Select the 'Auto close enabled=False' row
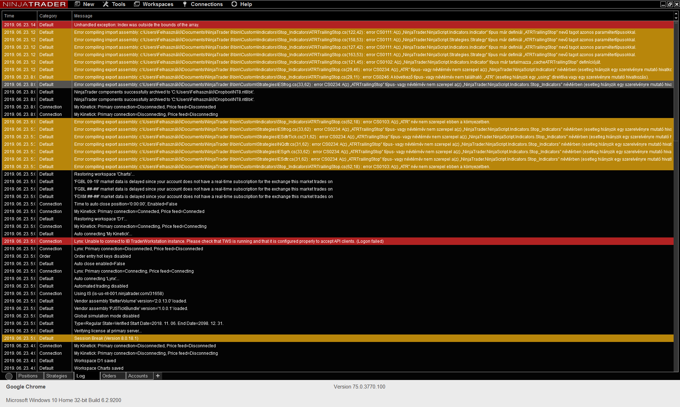Viewport: 680px width, 407px height. [x=338, y=264]
